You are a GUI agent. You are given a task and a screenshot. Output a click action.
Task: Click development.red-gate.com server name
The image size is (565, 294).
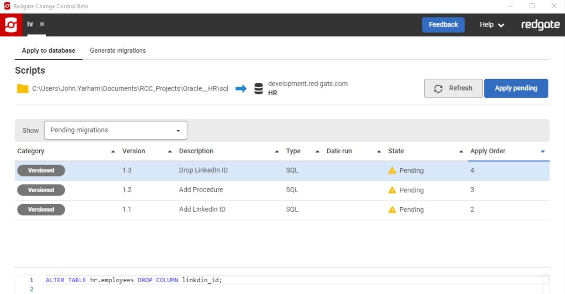308,84
